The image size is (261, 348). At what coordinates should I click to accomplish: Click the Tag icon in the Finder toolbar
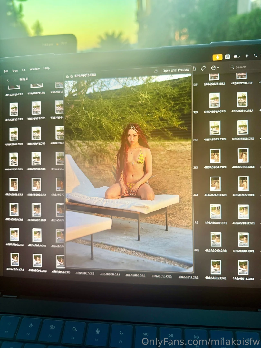[x=203, y=68]
